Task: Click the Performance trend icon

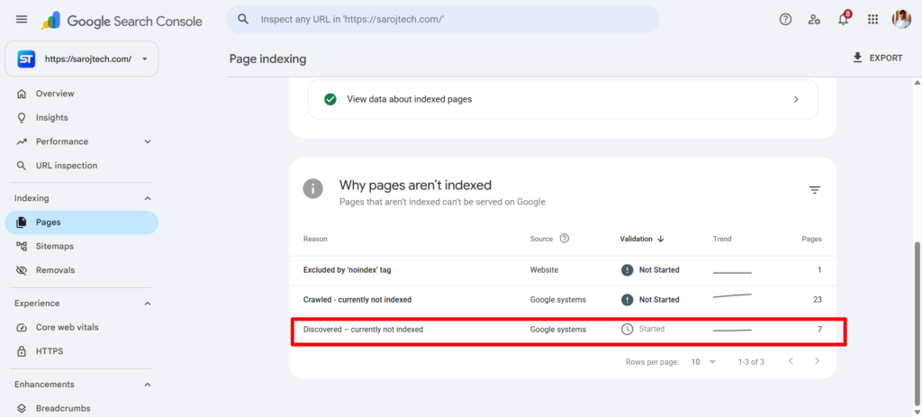Action: pos(22,141)
